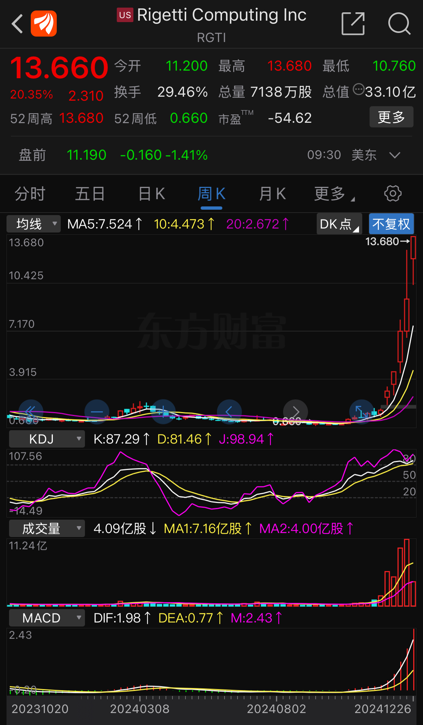
Task: Tap the 52周低 0.660 value
Action: pyautogui.click(x=189, y=118)
